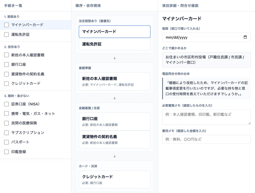Tick the サブスクリプション checkbox

6,133
